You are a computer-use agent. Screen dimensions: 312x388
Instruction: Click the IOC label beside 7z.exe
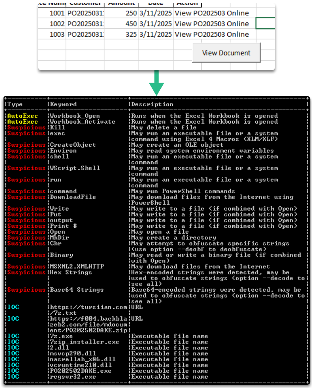(13, 336)
